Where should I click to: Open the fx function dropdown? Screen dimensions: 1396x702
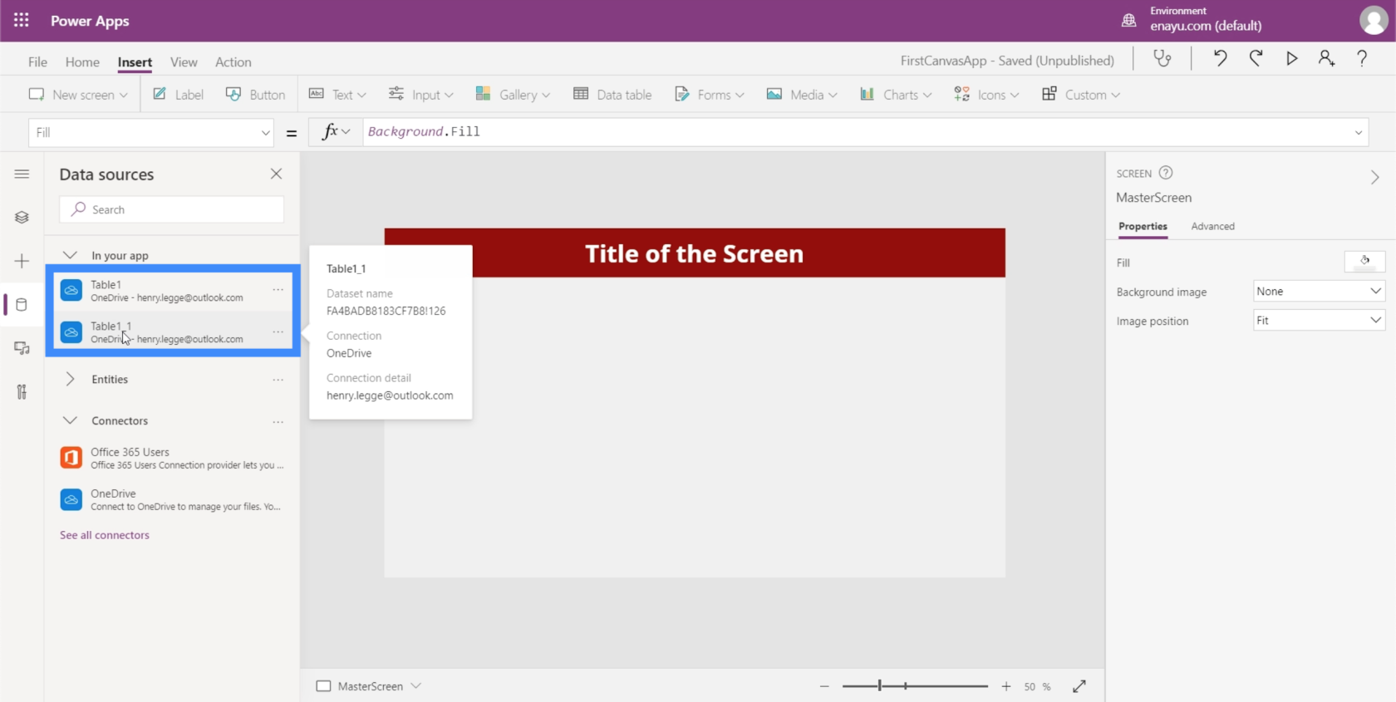pos(336,132)
